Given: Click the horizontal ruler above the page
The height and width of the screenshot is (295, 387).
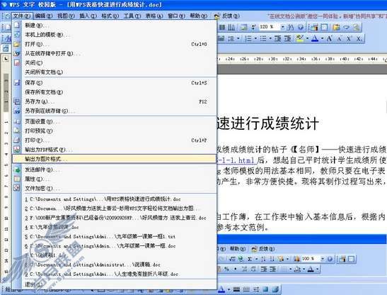Looking at the screenshot, I should [301, 59].
